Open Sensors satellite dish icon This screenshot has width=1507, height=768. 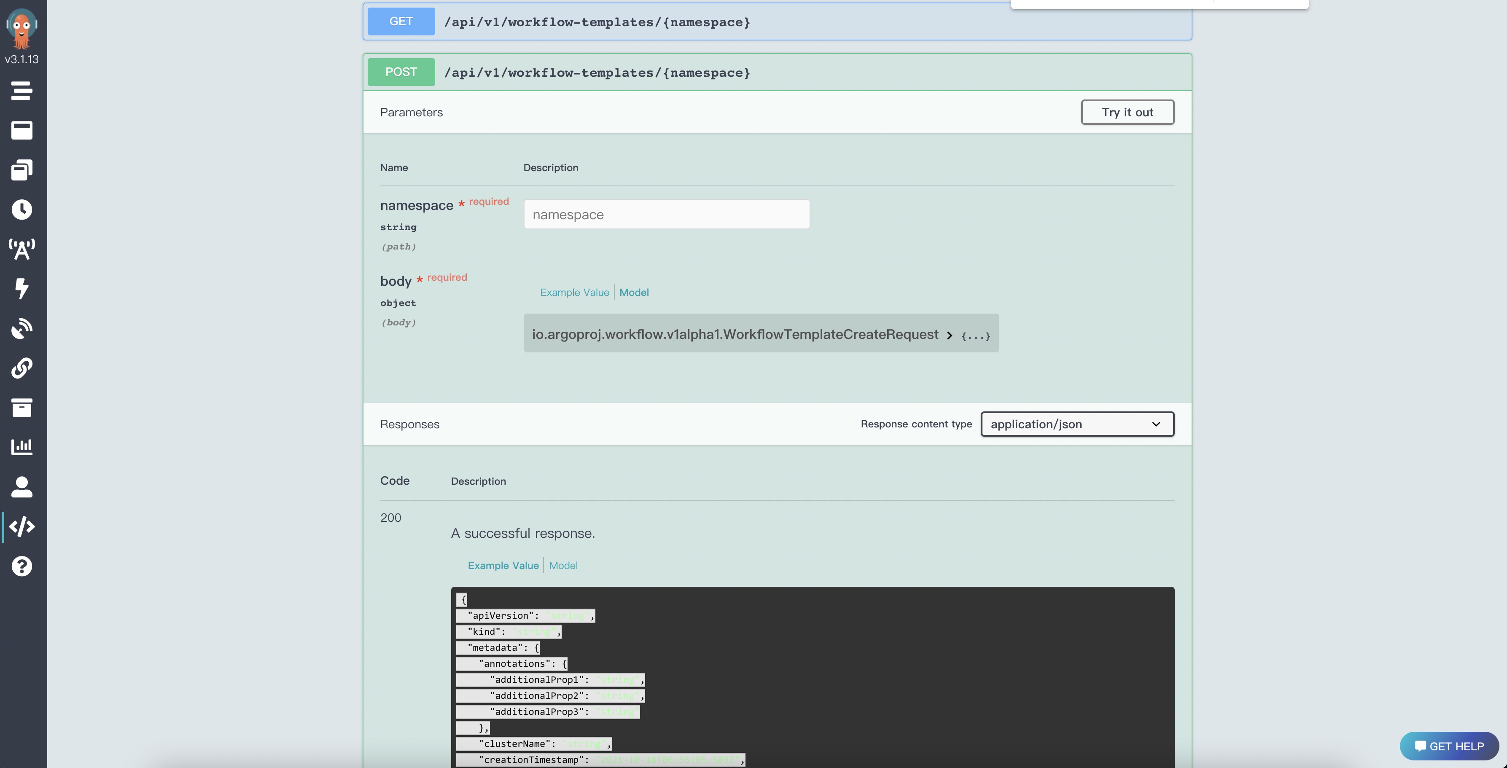22,328
